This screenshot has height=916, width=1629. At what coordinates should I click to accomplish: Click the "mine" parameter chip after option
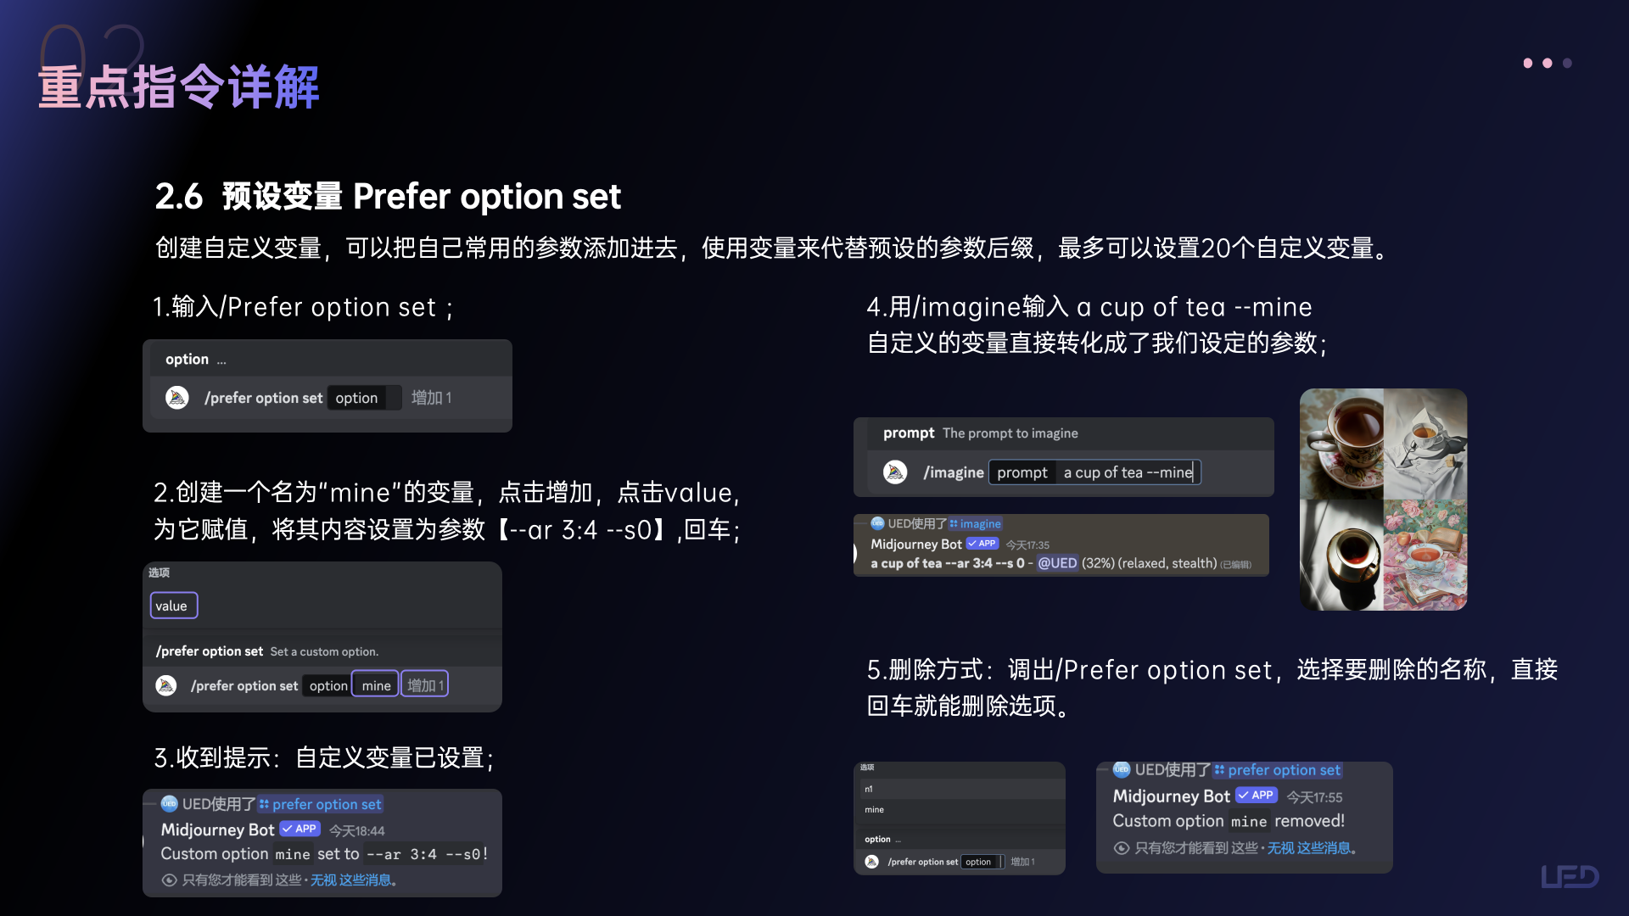[x=376, y=685]
